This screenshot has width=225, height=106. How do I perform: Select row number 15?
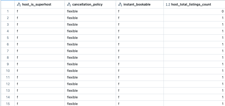coord(8,104)
